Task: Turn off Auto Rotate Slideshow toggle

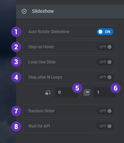Action: click(105, 32)
